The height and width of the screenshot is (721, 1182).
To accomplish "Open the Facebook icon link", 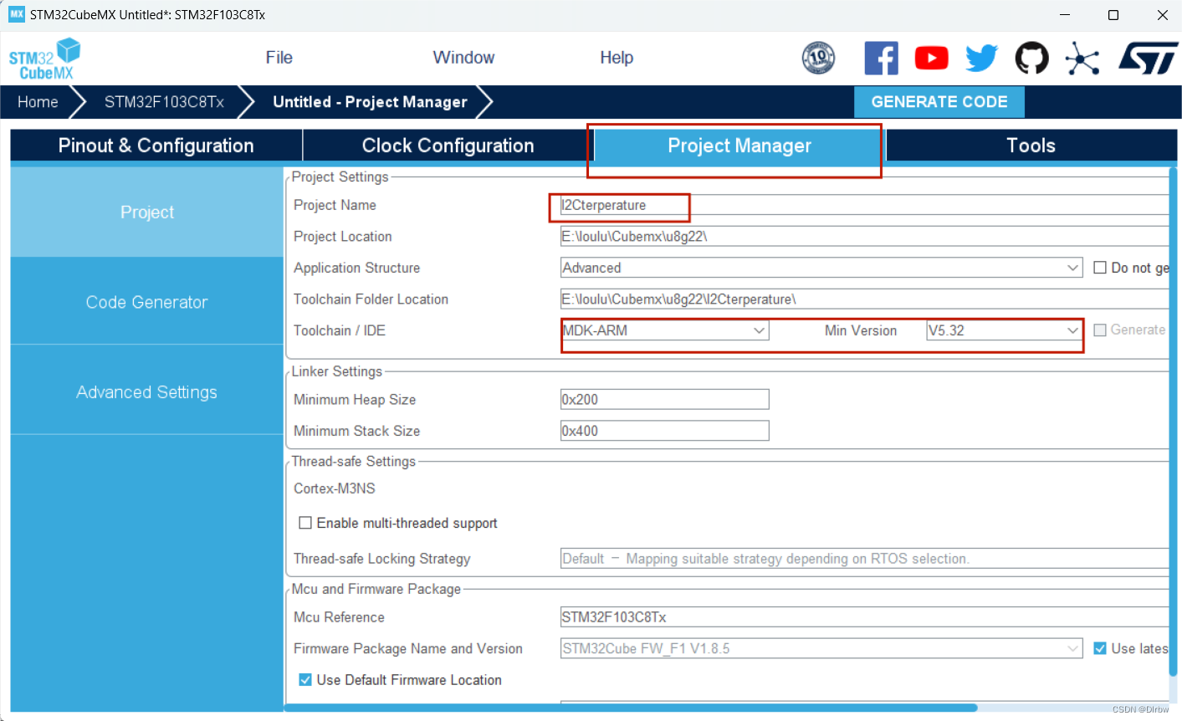I will tap(881, 58).
